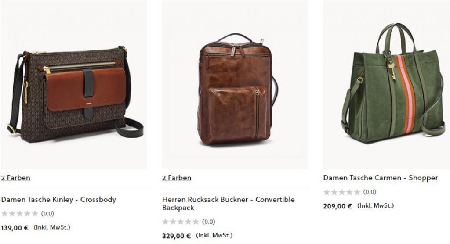The width and height of the screenshot is (450, 244).
Task: Click the fifth star under Buckner Backpack
Action: pos(196,222)
